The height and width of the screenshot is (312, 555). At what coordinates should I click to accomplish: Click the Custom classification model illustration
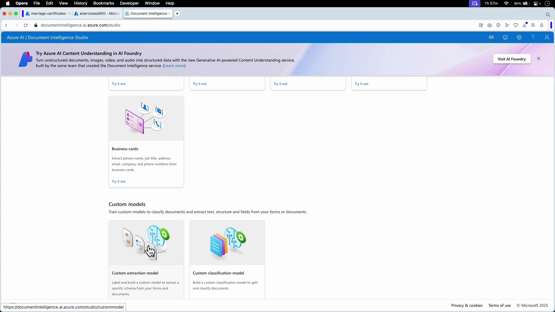coord(227,243)
